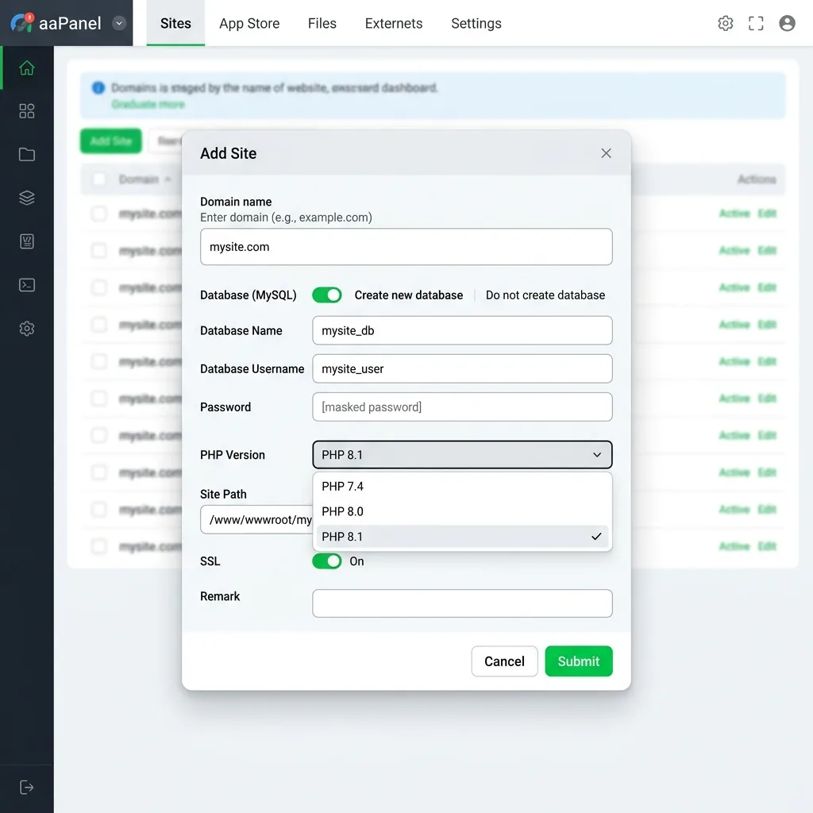Click the aaPanel logo icon
Viewport: 813px width, 813px height.
(x=21, y=23)
